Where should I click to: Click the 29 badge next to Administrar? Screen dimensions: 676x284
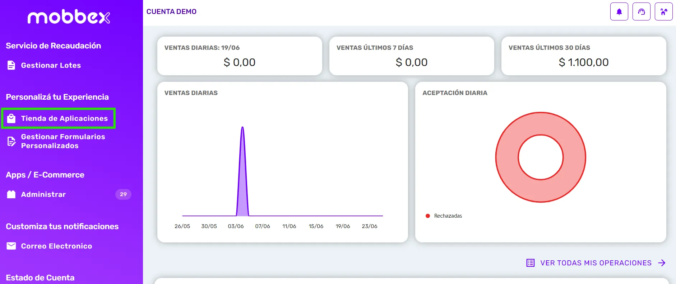pyautogui.click(x=123, y=194)
